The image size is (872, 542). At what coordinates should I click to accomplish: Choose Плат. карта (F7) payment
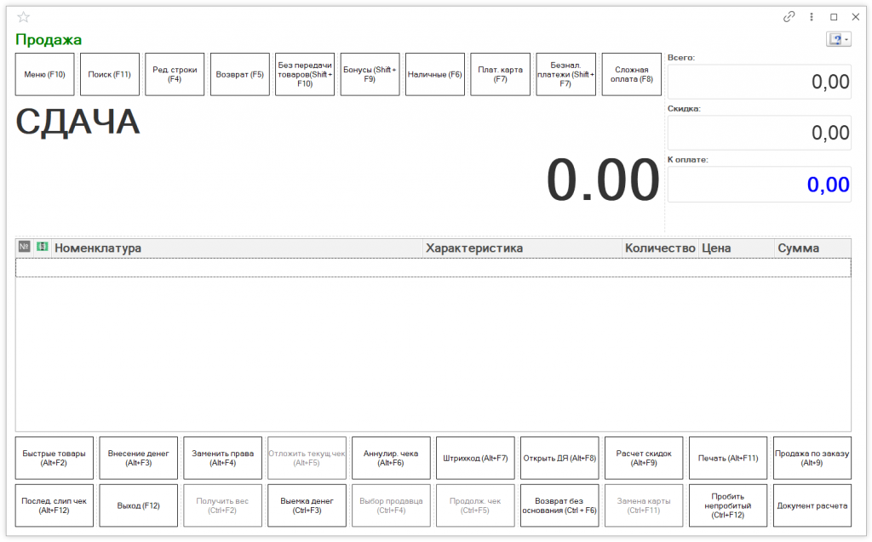(500, 75)
